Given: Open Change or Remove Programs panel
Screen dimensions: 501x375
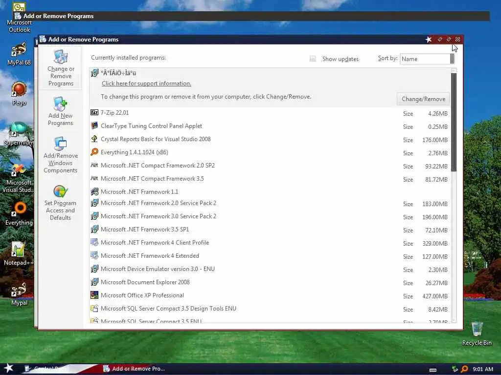Looking at the screenshot, I should point(61,68).
